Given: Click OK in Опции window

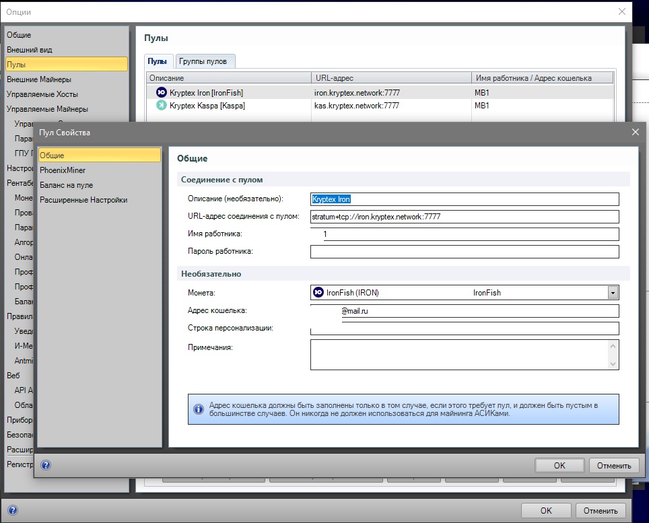Looking at the screenshot, I should tap(546, 511).
